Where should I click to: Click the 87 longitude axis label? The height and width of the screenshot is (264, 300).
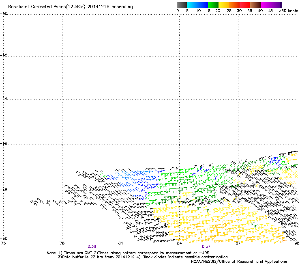(x=238, y=243)
